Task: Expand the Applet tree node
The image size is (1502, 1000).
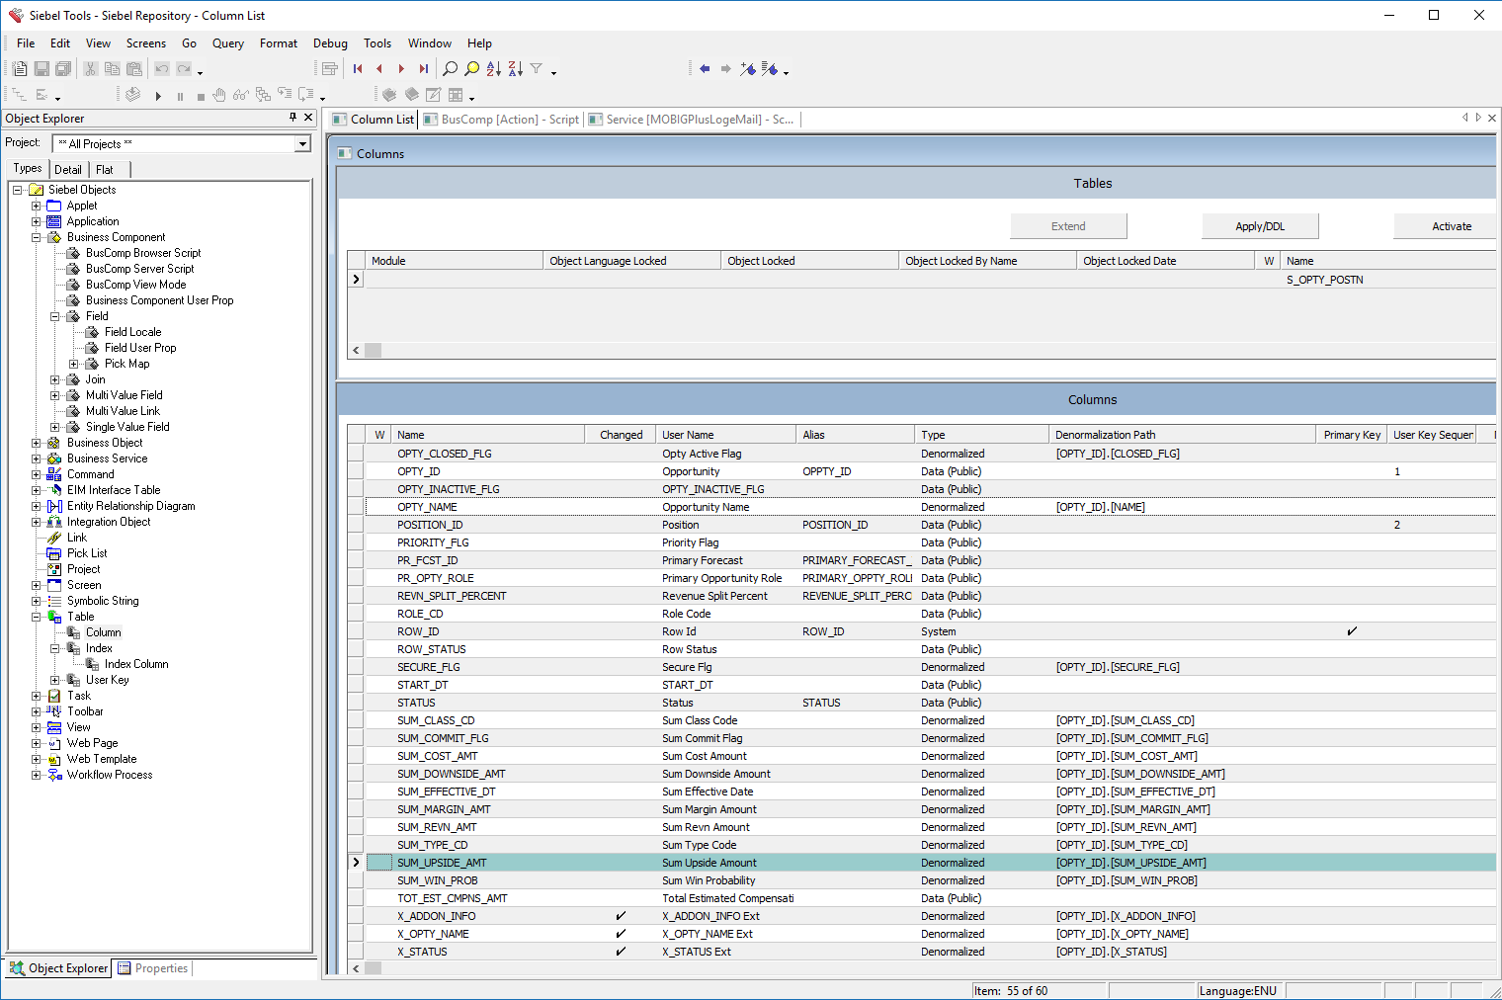Action: [x=36, y=206]
